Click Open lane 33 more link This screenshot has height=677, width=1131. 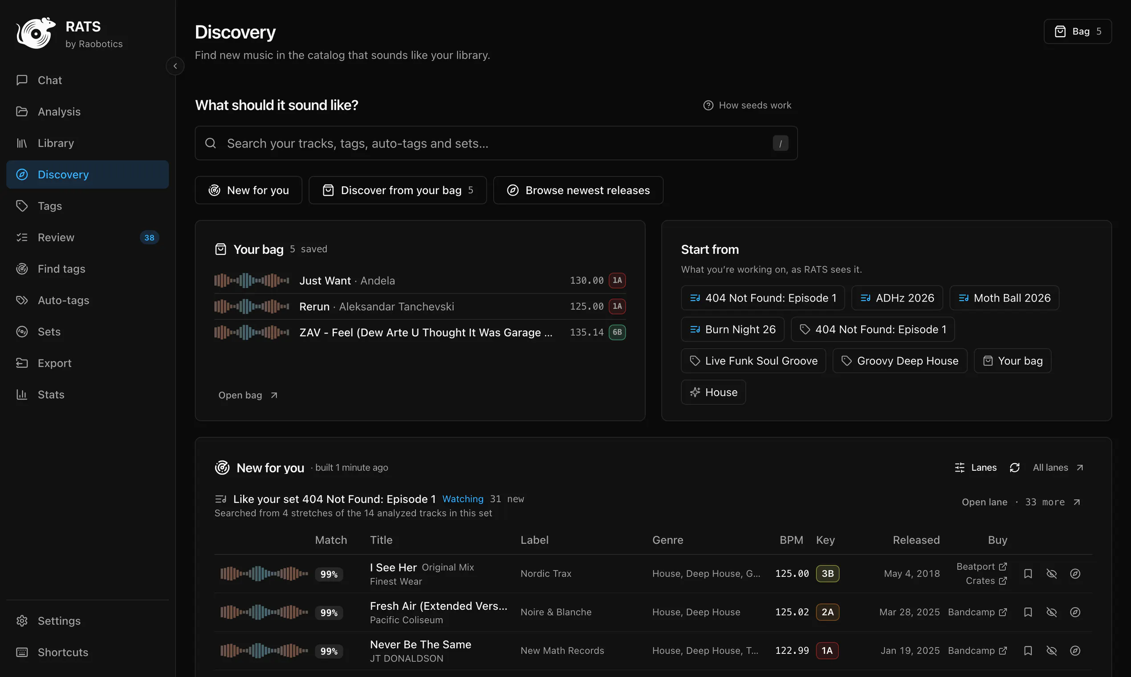[1021, 502]
